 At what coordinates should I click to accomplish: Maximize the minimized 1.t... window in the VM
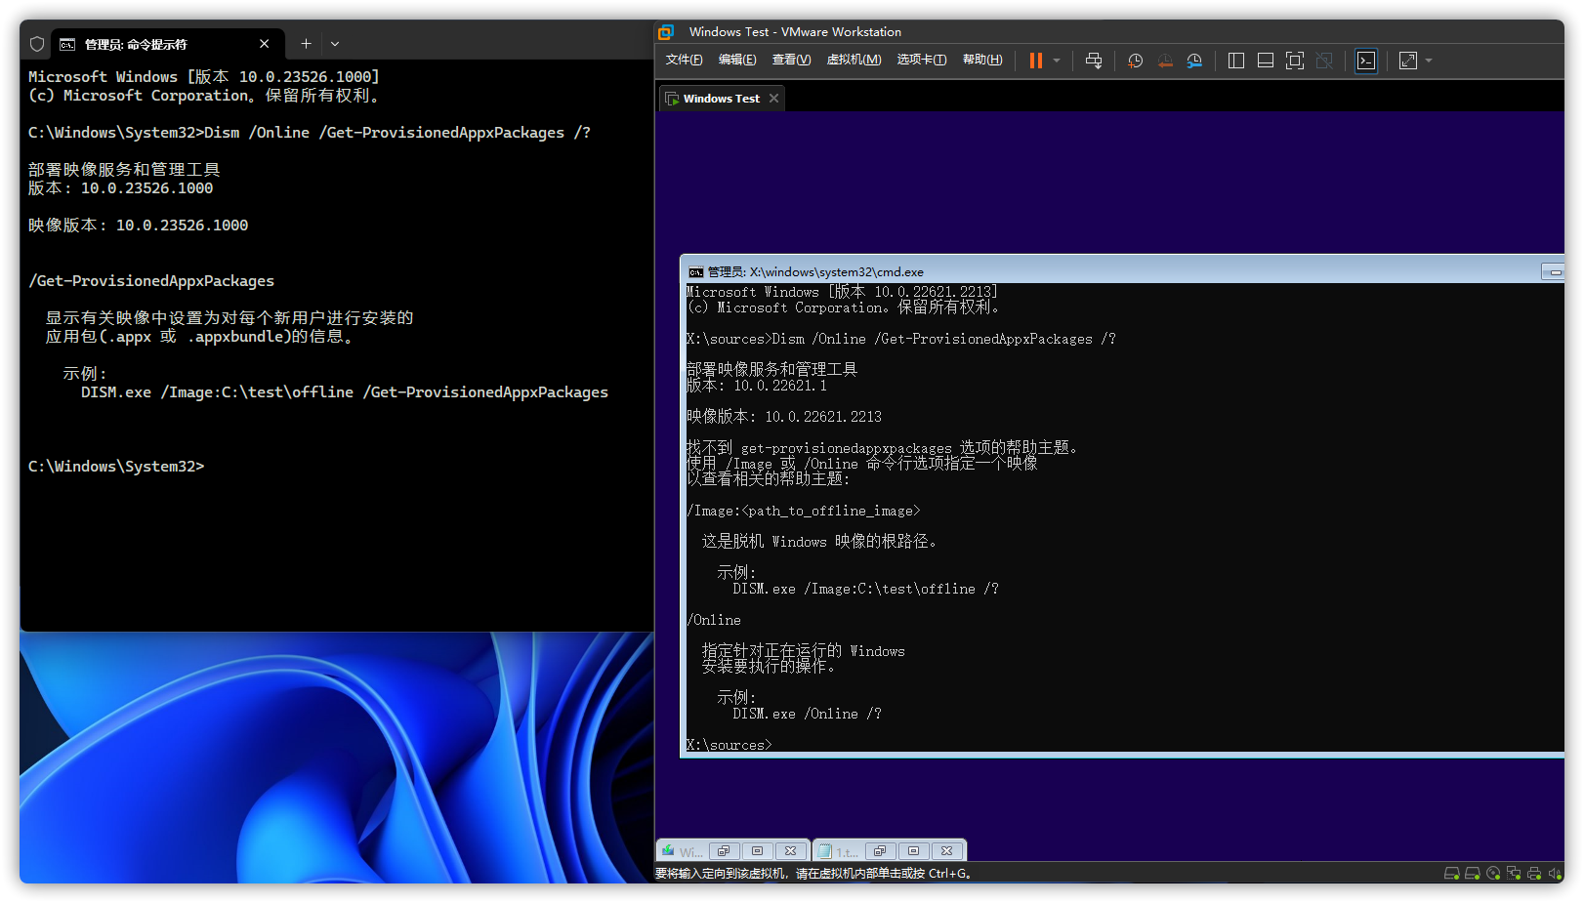tap(913, 850)
